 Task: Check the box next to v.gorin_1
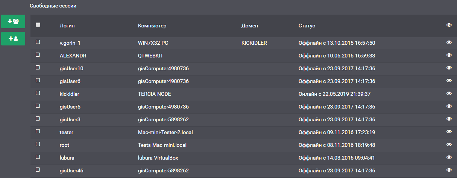[x=38, y=42]
